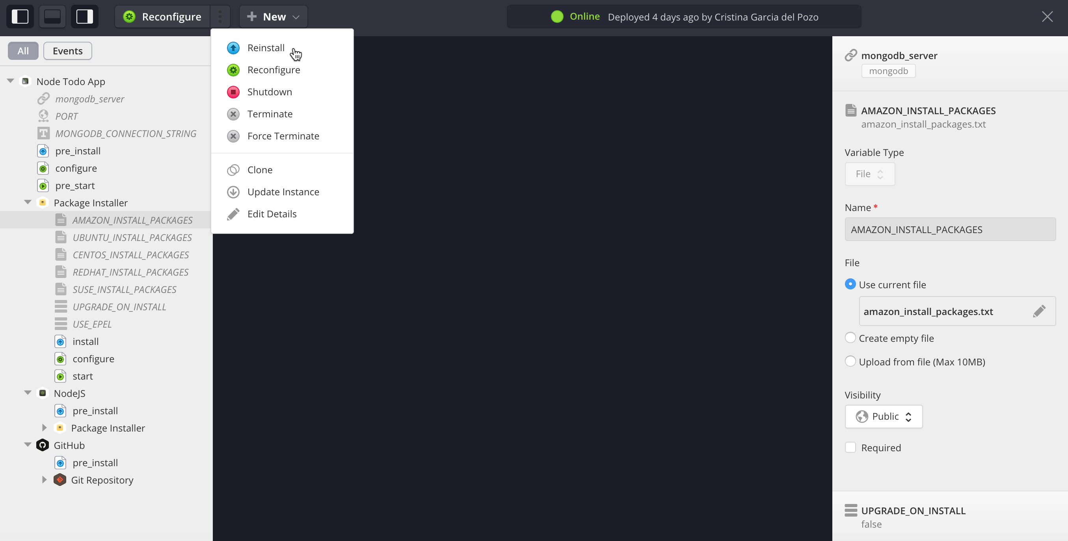
Task: Click the GitHub node icon
Action: pos(42,445)
